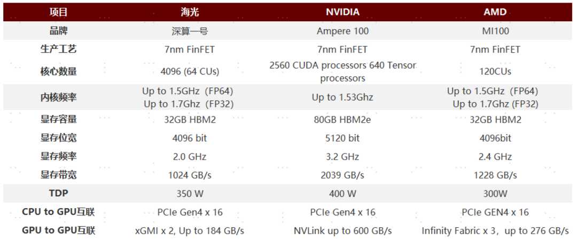Screen dimensions: 577x240
Task: Select the MI100 cell
Action: click(494, 31)
